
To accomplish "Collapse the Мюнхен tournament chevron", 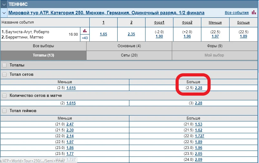I will tap(4, 13).
